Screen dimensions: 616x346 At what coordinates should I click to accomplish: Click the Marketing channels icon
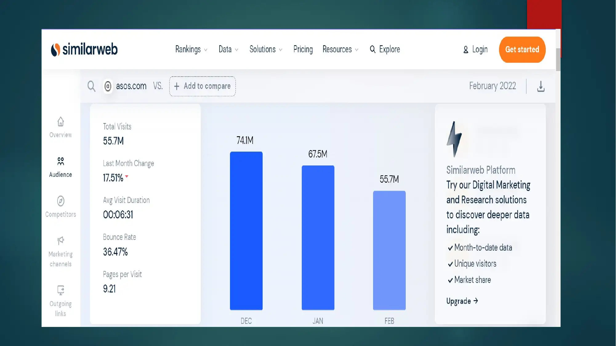point(61,241)
